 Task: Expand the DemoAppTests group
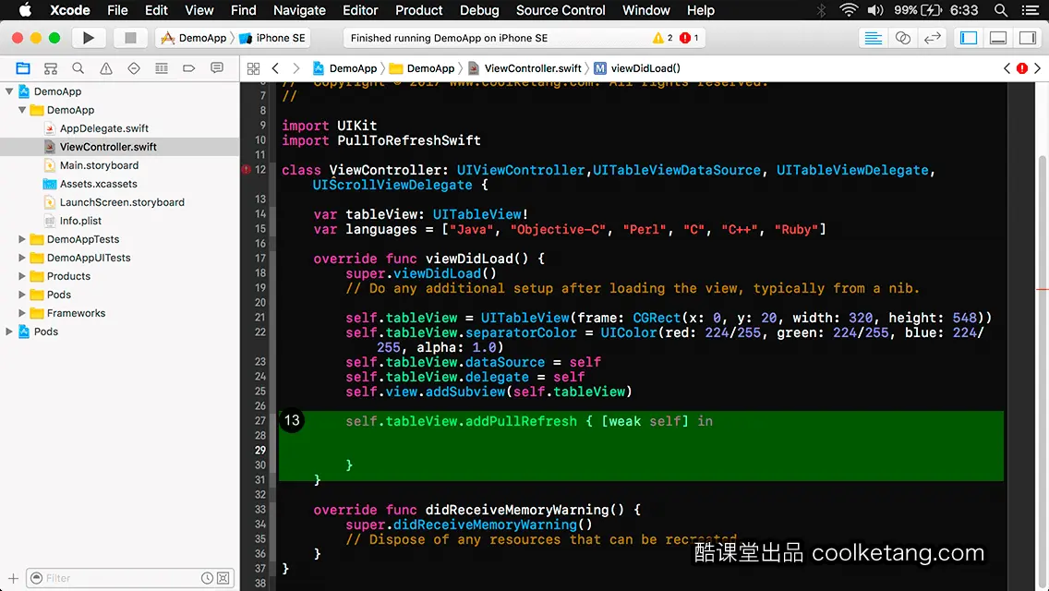pos(22,239)
